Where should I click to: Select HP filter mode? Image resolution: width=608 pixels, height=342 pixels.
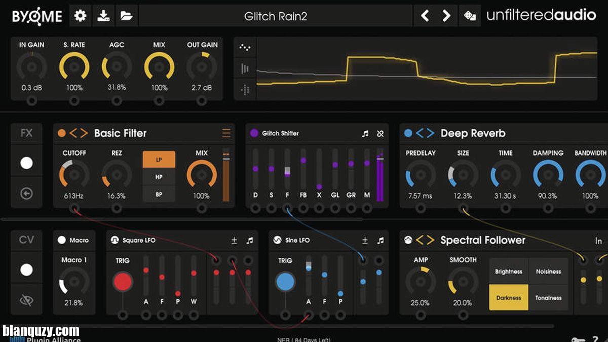tap(159, 177)
